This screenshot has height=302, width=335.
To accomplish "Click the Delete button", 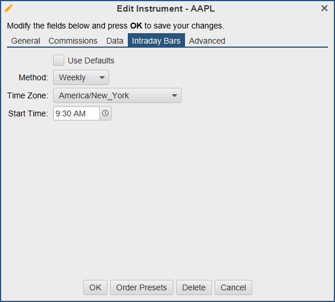I will tap(194, 287).
